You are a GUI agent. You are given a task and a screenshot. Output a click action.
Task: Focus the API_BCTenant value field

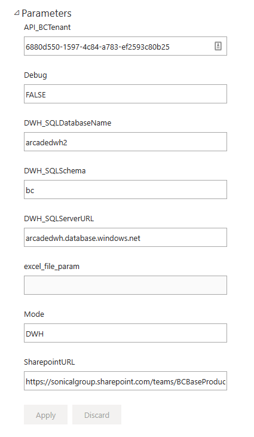(x=126, y=46)
